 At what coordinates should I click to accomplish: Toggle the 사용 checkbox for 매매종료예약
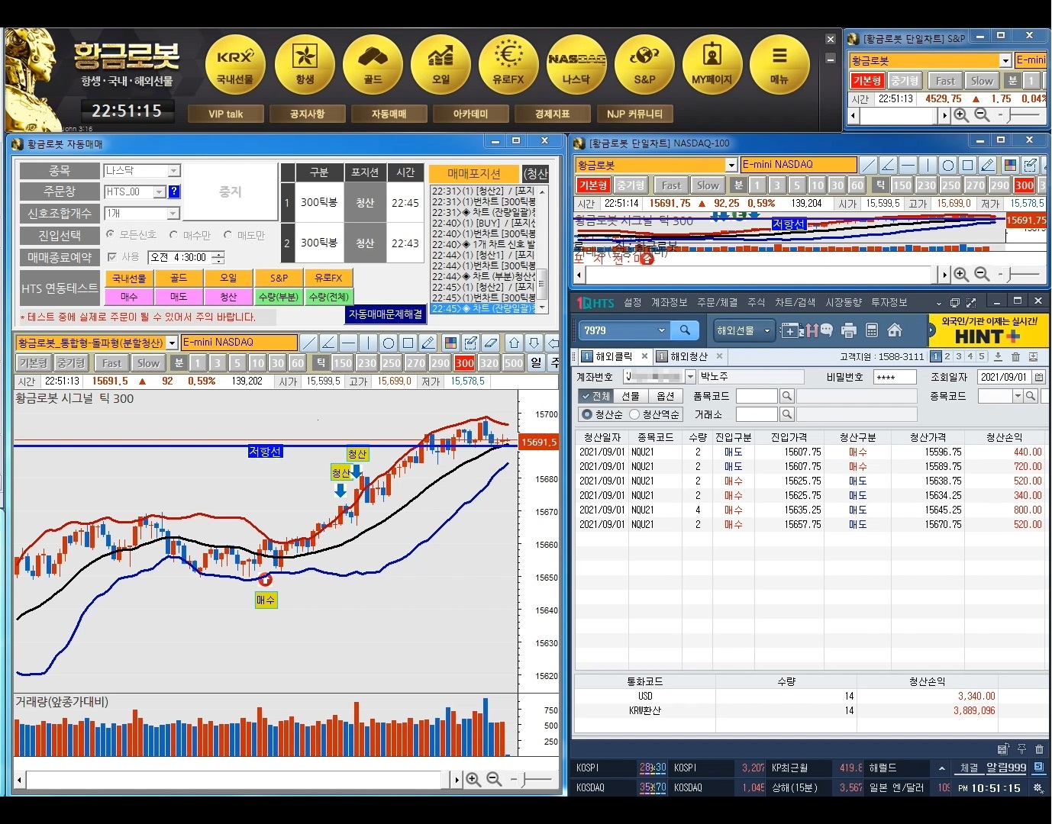click(x=112, y=257)
